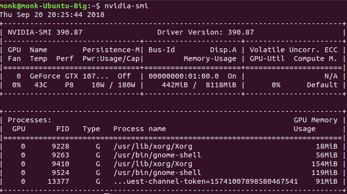Image resolution: width=347 pixels, height=194 pixels.
Task: Click Persistence-M value 'Off'
Action: [124, 76]
